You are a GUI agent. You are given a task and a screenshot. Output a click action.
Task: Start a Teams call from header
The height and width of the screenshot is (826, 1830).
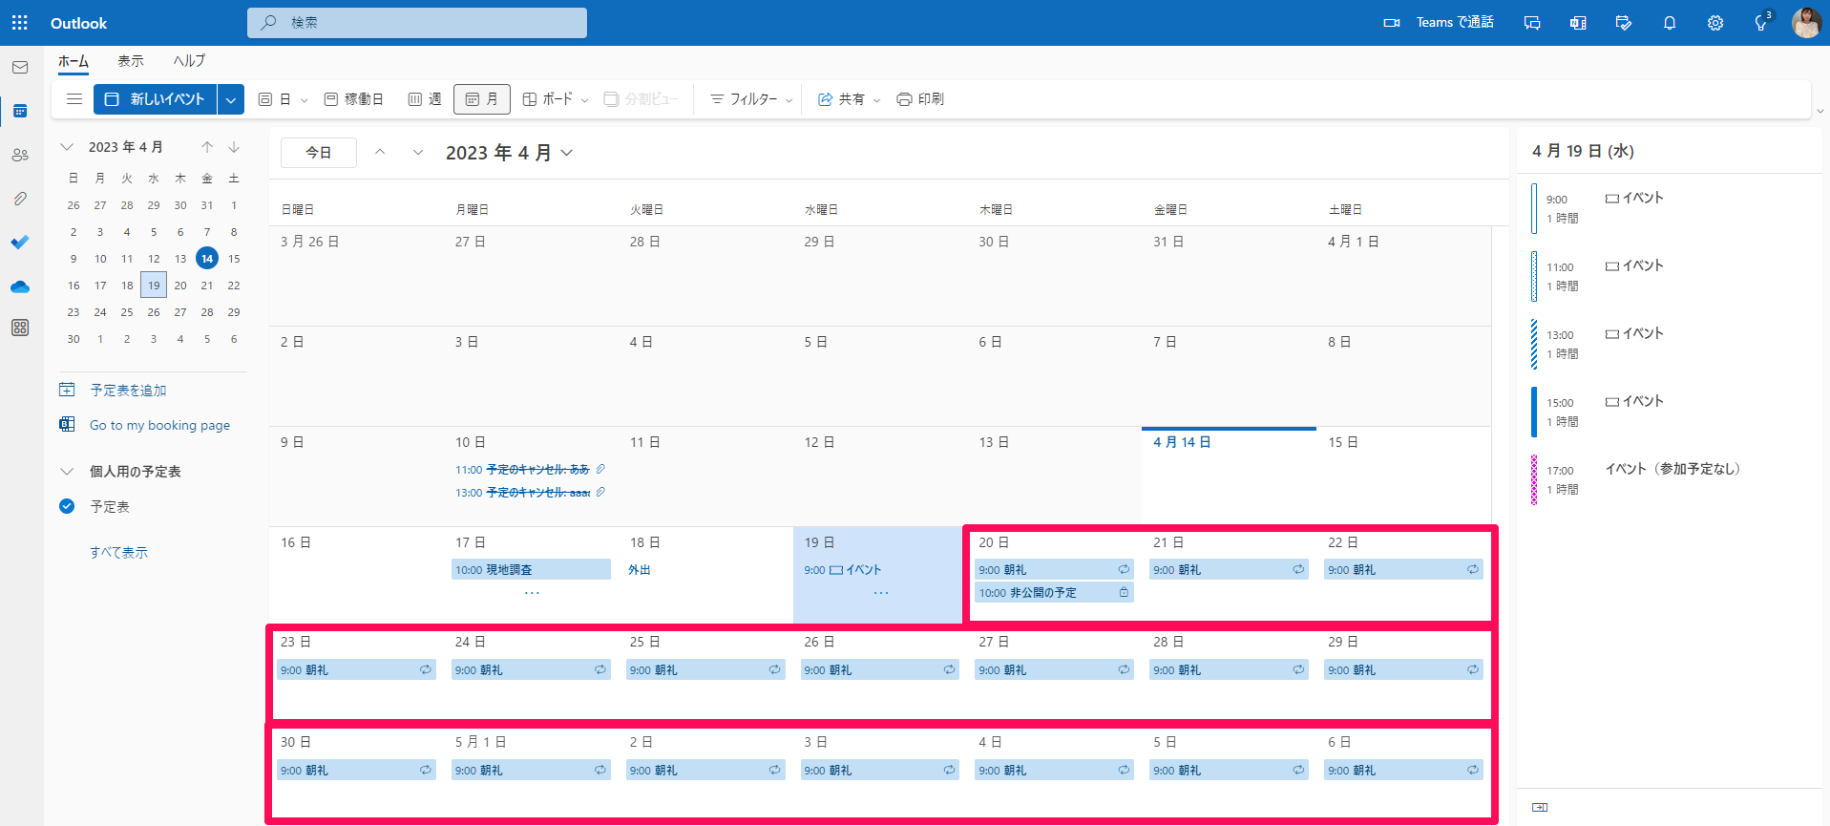(1439, 23)
